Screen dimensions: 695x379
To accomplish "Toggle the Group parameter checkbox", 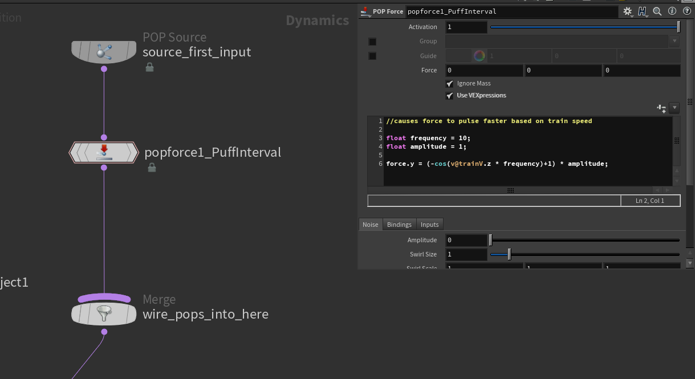I will tap(372, 42).
